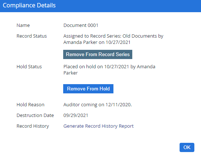
Task: Click the Placed on hold status text
Action: click(x=109, y=70)
